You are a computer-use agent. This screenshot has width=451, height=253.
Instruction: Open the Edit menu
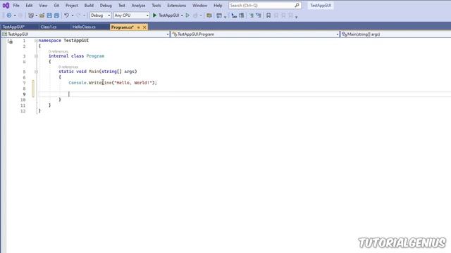[29, 6]
